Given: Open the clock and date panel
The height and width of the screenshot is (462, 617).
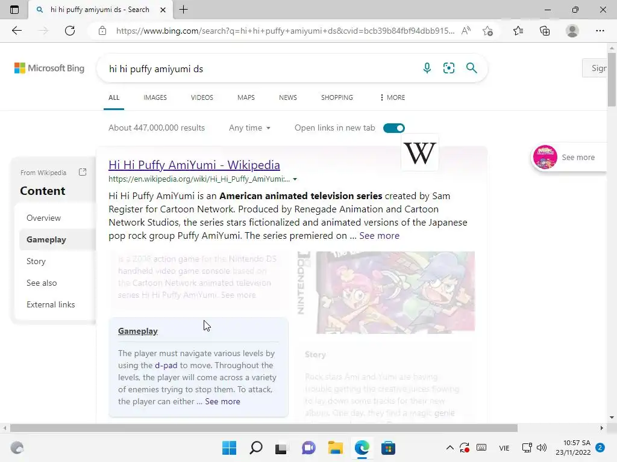Looking at the screenshot, I should pyautogui.click(x=574, y=448).
